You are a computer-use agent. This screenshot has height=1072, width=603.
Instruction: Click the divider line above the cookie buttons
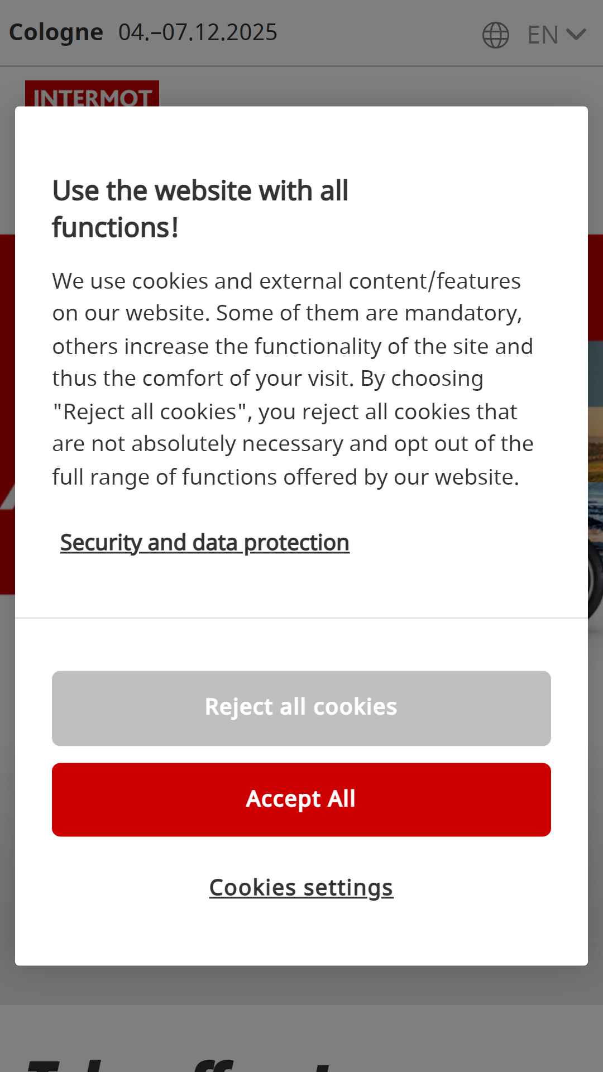click(301, 618)
